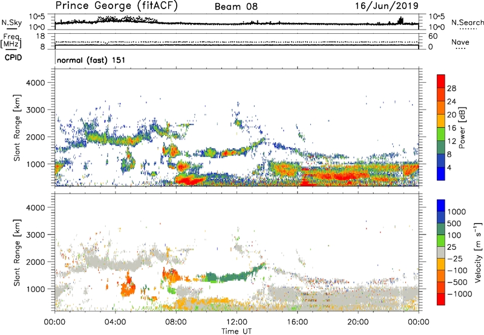
Task: Click the 1000 tick label in velocity panel
Action: coord(35,289)
